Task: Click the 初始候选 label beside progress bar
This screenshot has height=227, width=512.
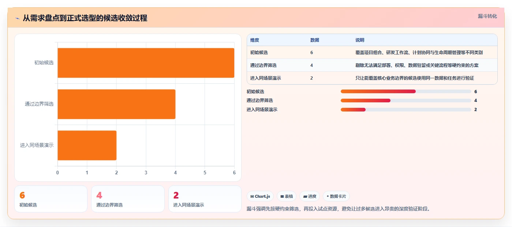Action: [255, 92]
